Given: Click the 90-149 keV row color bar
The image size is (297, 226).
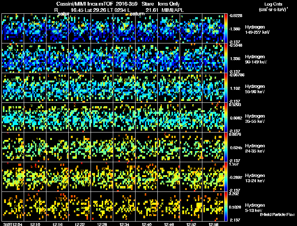Looking at the screenshot, I should [226, 58].
